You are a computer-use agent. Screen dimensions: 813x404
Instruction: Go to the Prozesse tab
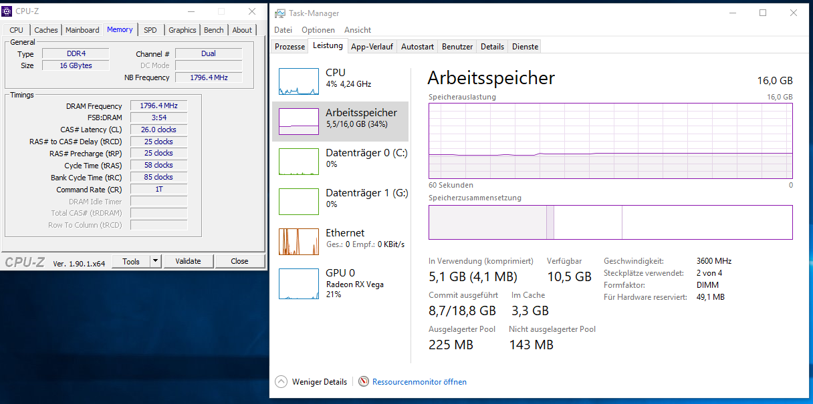(x=289, y=47)
